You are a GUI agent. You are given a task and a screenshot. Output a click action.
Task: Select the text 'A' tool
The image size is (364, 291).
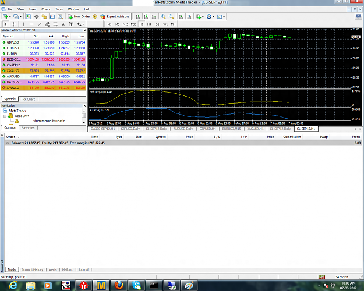(x=63, y=24)
